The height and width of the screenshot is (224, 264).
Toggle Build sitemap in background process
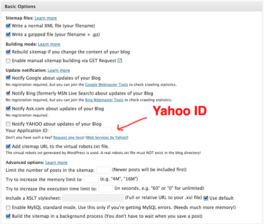point(8,216)
